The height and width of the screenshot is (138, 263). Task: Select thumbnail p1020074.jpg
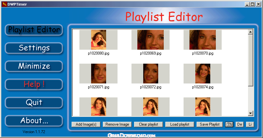pos(202,73)
